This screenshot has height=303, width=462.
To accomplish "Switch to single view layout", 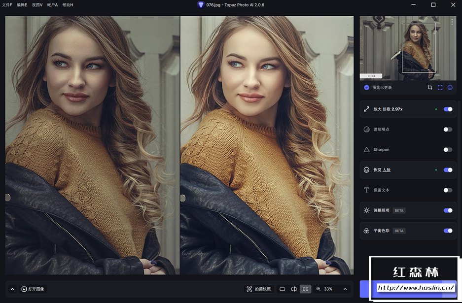I will point(282,289).
